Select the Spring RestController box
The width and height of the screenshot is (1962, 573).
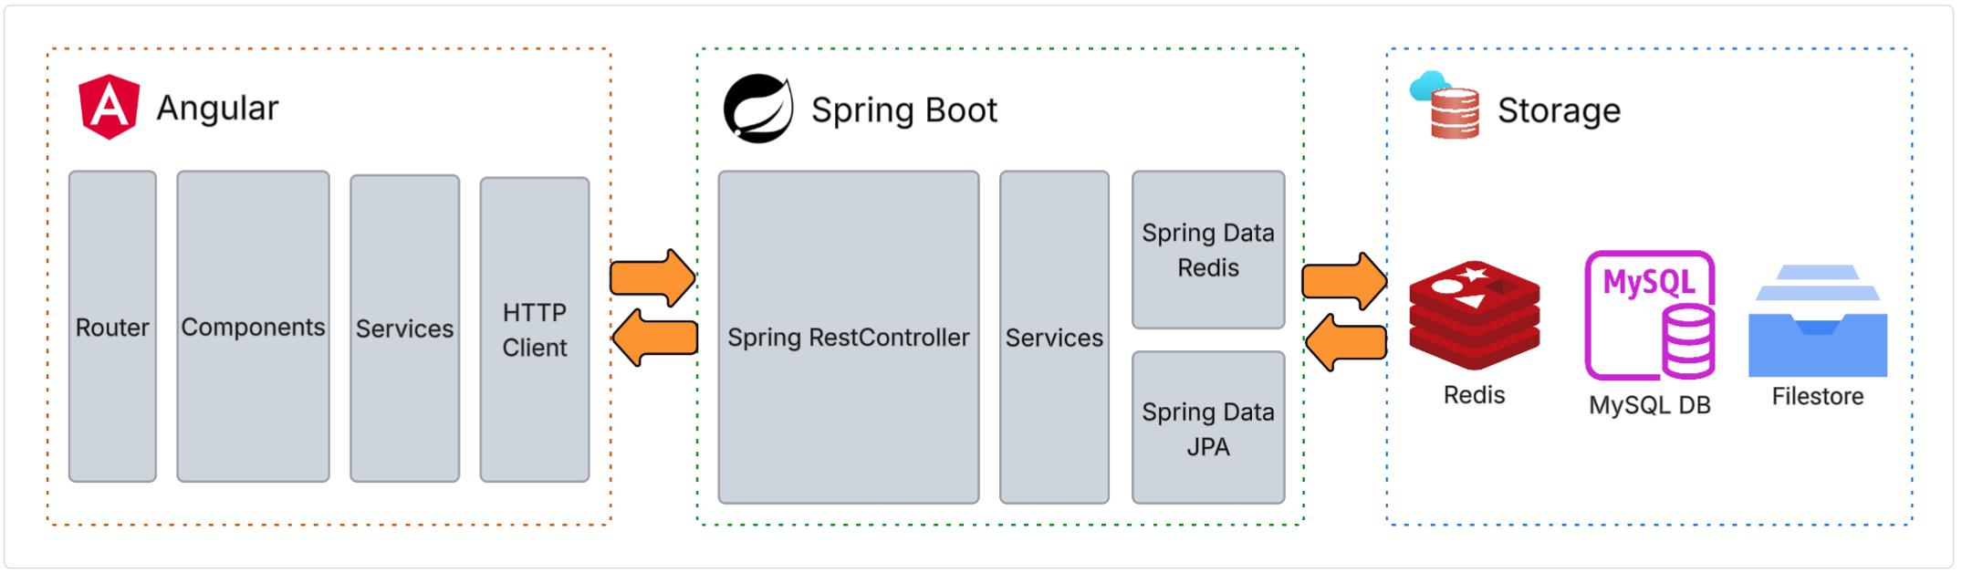click(x=849, y=337)
